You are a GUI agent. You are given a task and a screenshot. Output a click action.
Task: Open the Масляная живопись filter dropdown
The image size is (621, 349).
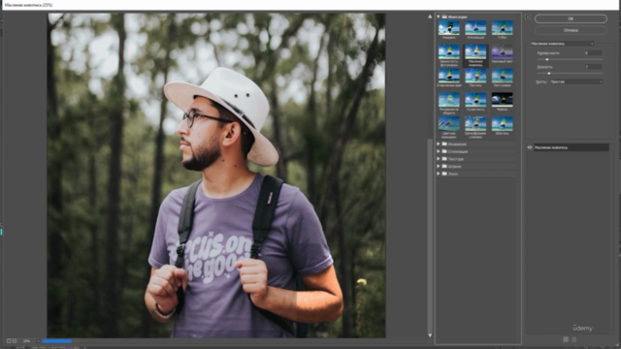point(562,44)
